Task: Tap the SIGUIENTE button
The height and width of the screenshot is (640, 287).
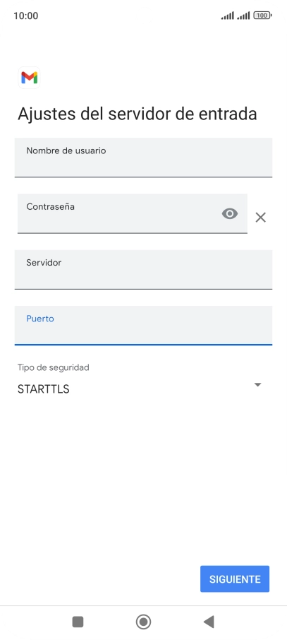Action: [235, 579]
